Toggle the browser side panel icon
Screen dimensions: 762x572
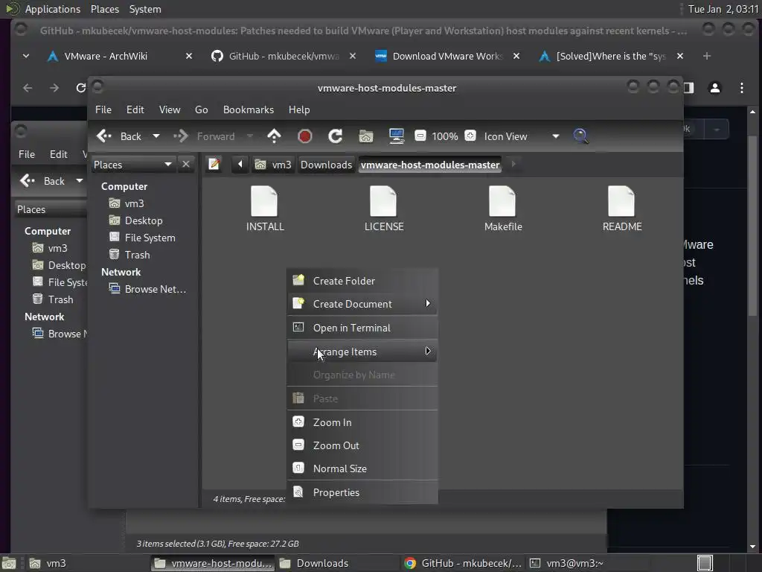coord(688,88)
